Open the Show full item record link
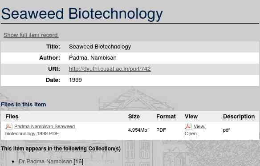The width and height of the screenshot is (260, 166). pos(31,35)
